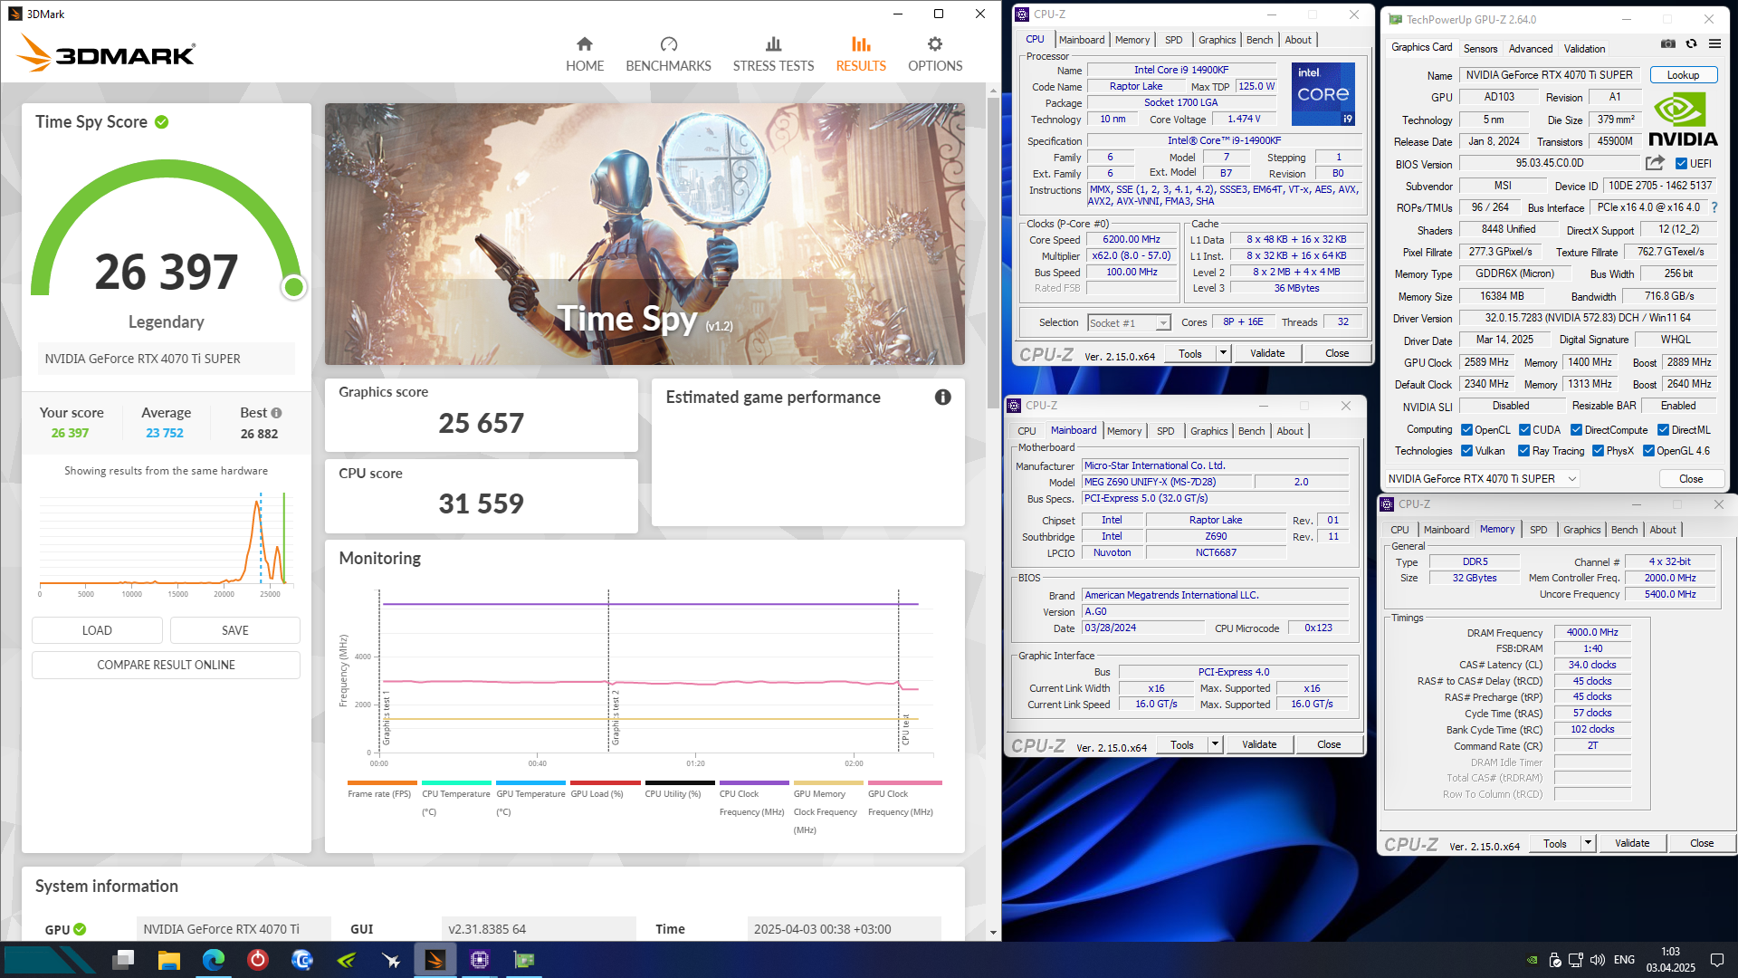Open Tools dropdown arrow in CPU-Z Memory window
The image size is (1738, 978).
click(x=1588, y=843)
